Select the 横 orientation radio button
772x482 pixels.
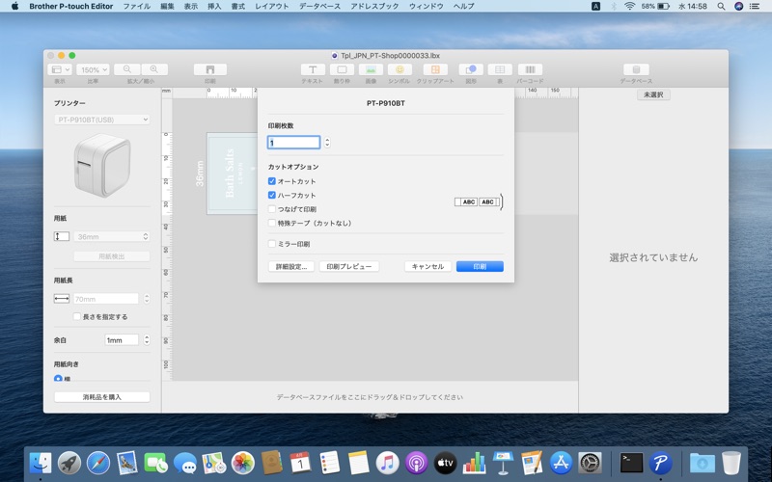click(58, 378)
